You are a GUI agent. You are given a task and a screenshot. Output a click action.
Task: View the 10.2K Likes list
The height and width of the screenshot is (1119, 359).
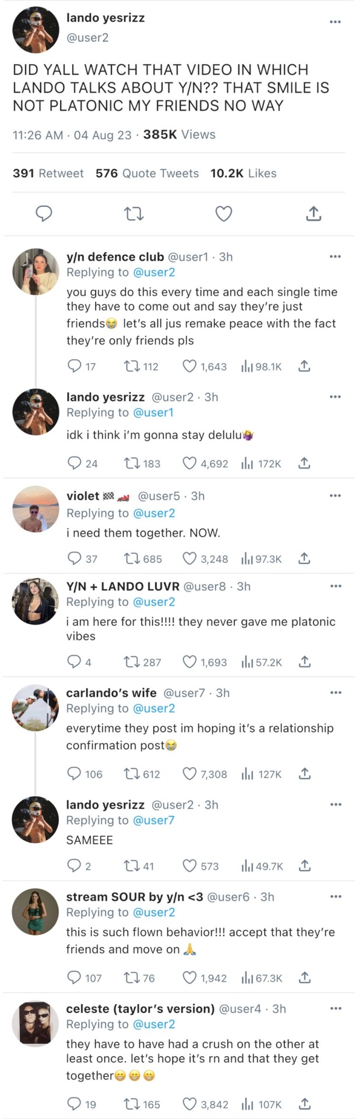pyautogui.click(x=243, y=173)
